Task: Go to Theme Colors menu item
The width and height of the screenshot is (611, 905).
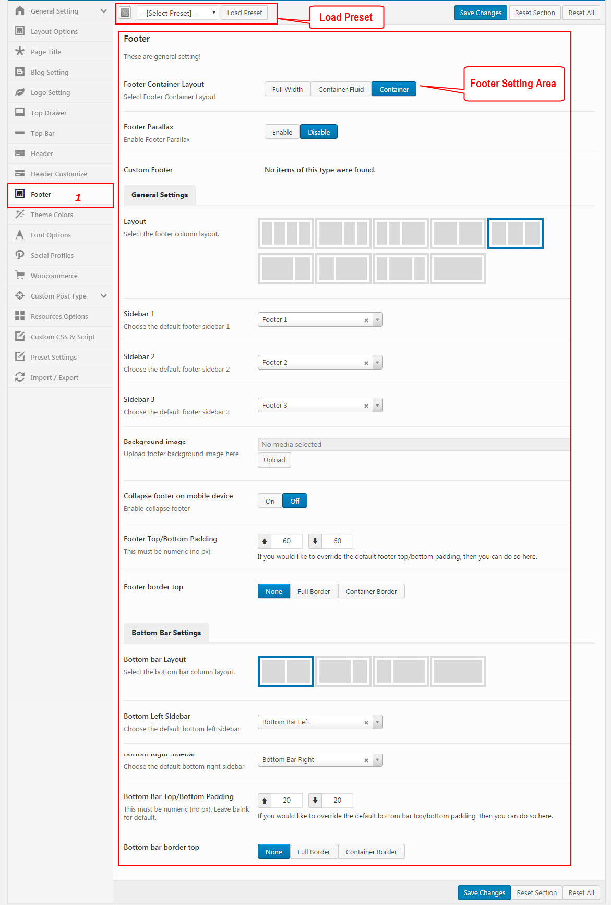Action: pyautogui.click(x=60, y=215)
